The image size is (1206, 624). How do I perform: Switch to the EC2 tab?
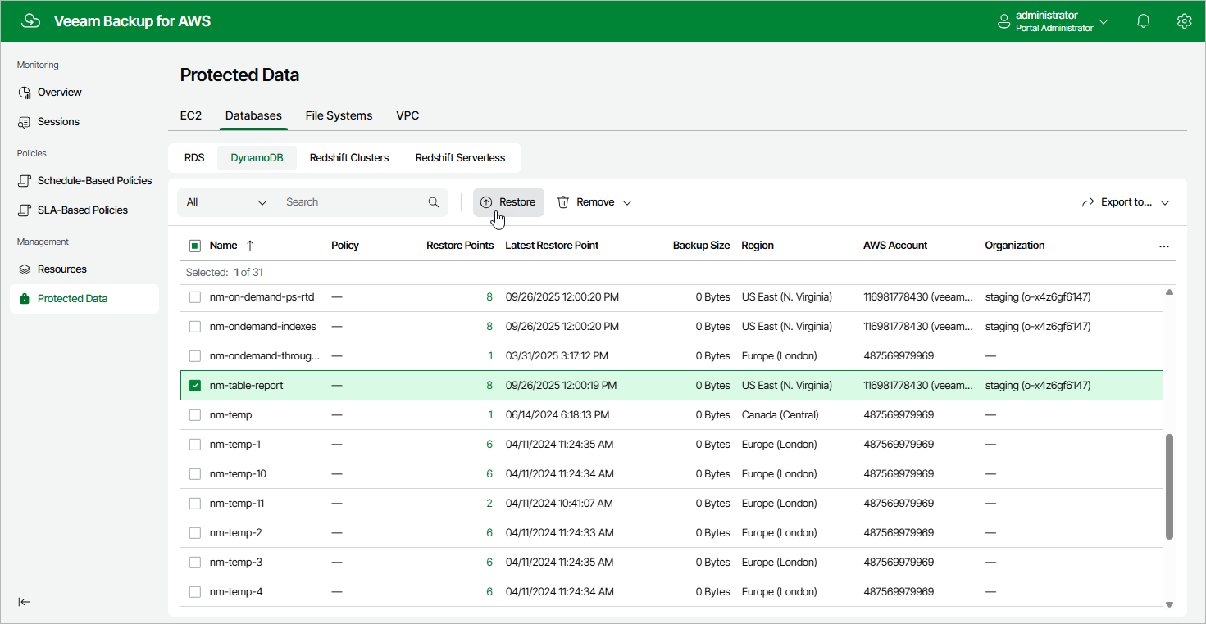(x=191, y=116)
